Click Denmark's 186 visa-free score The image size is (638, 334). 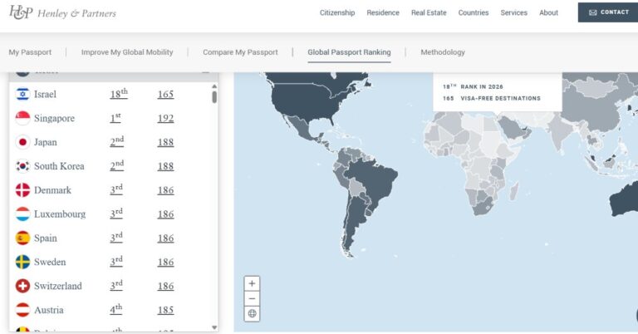click(x=165, y=190)
